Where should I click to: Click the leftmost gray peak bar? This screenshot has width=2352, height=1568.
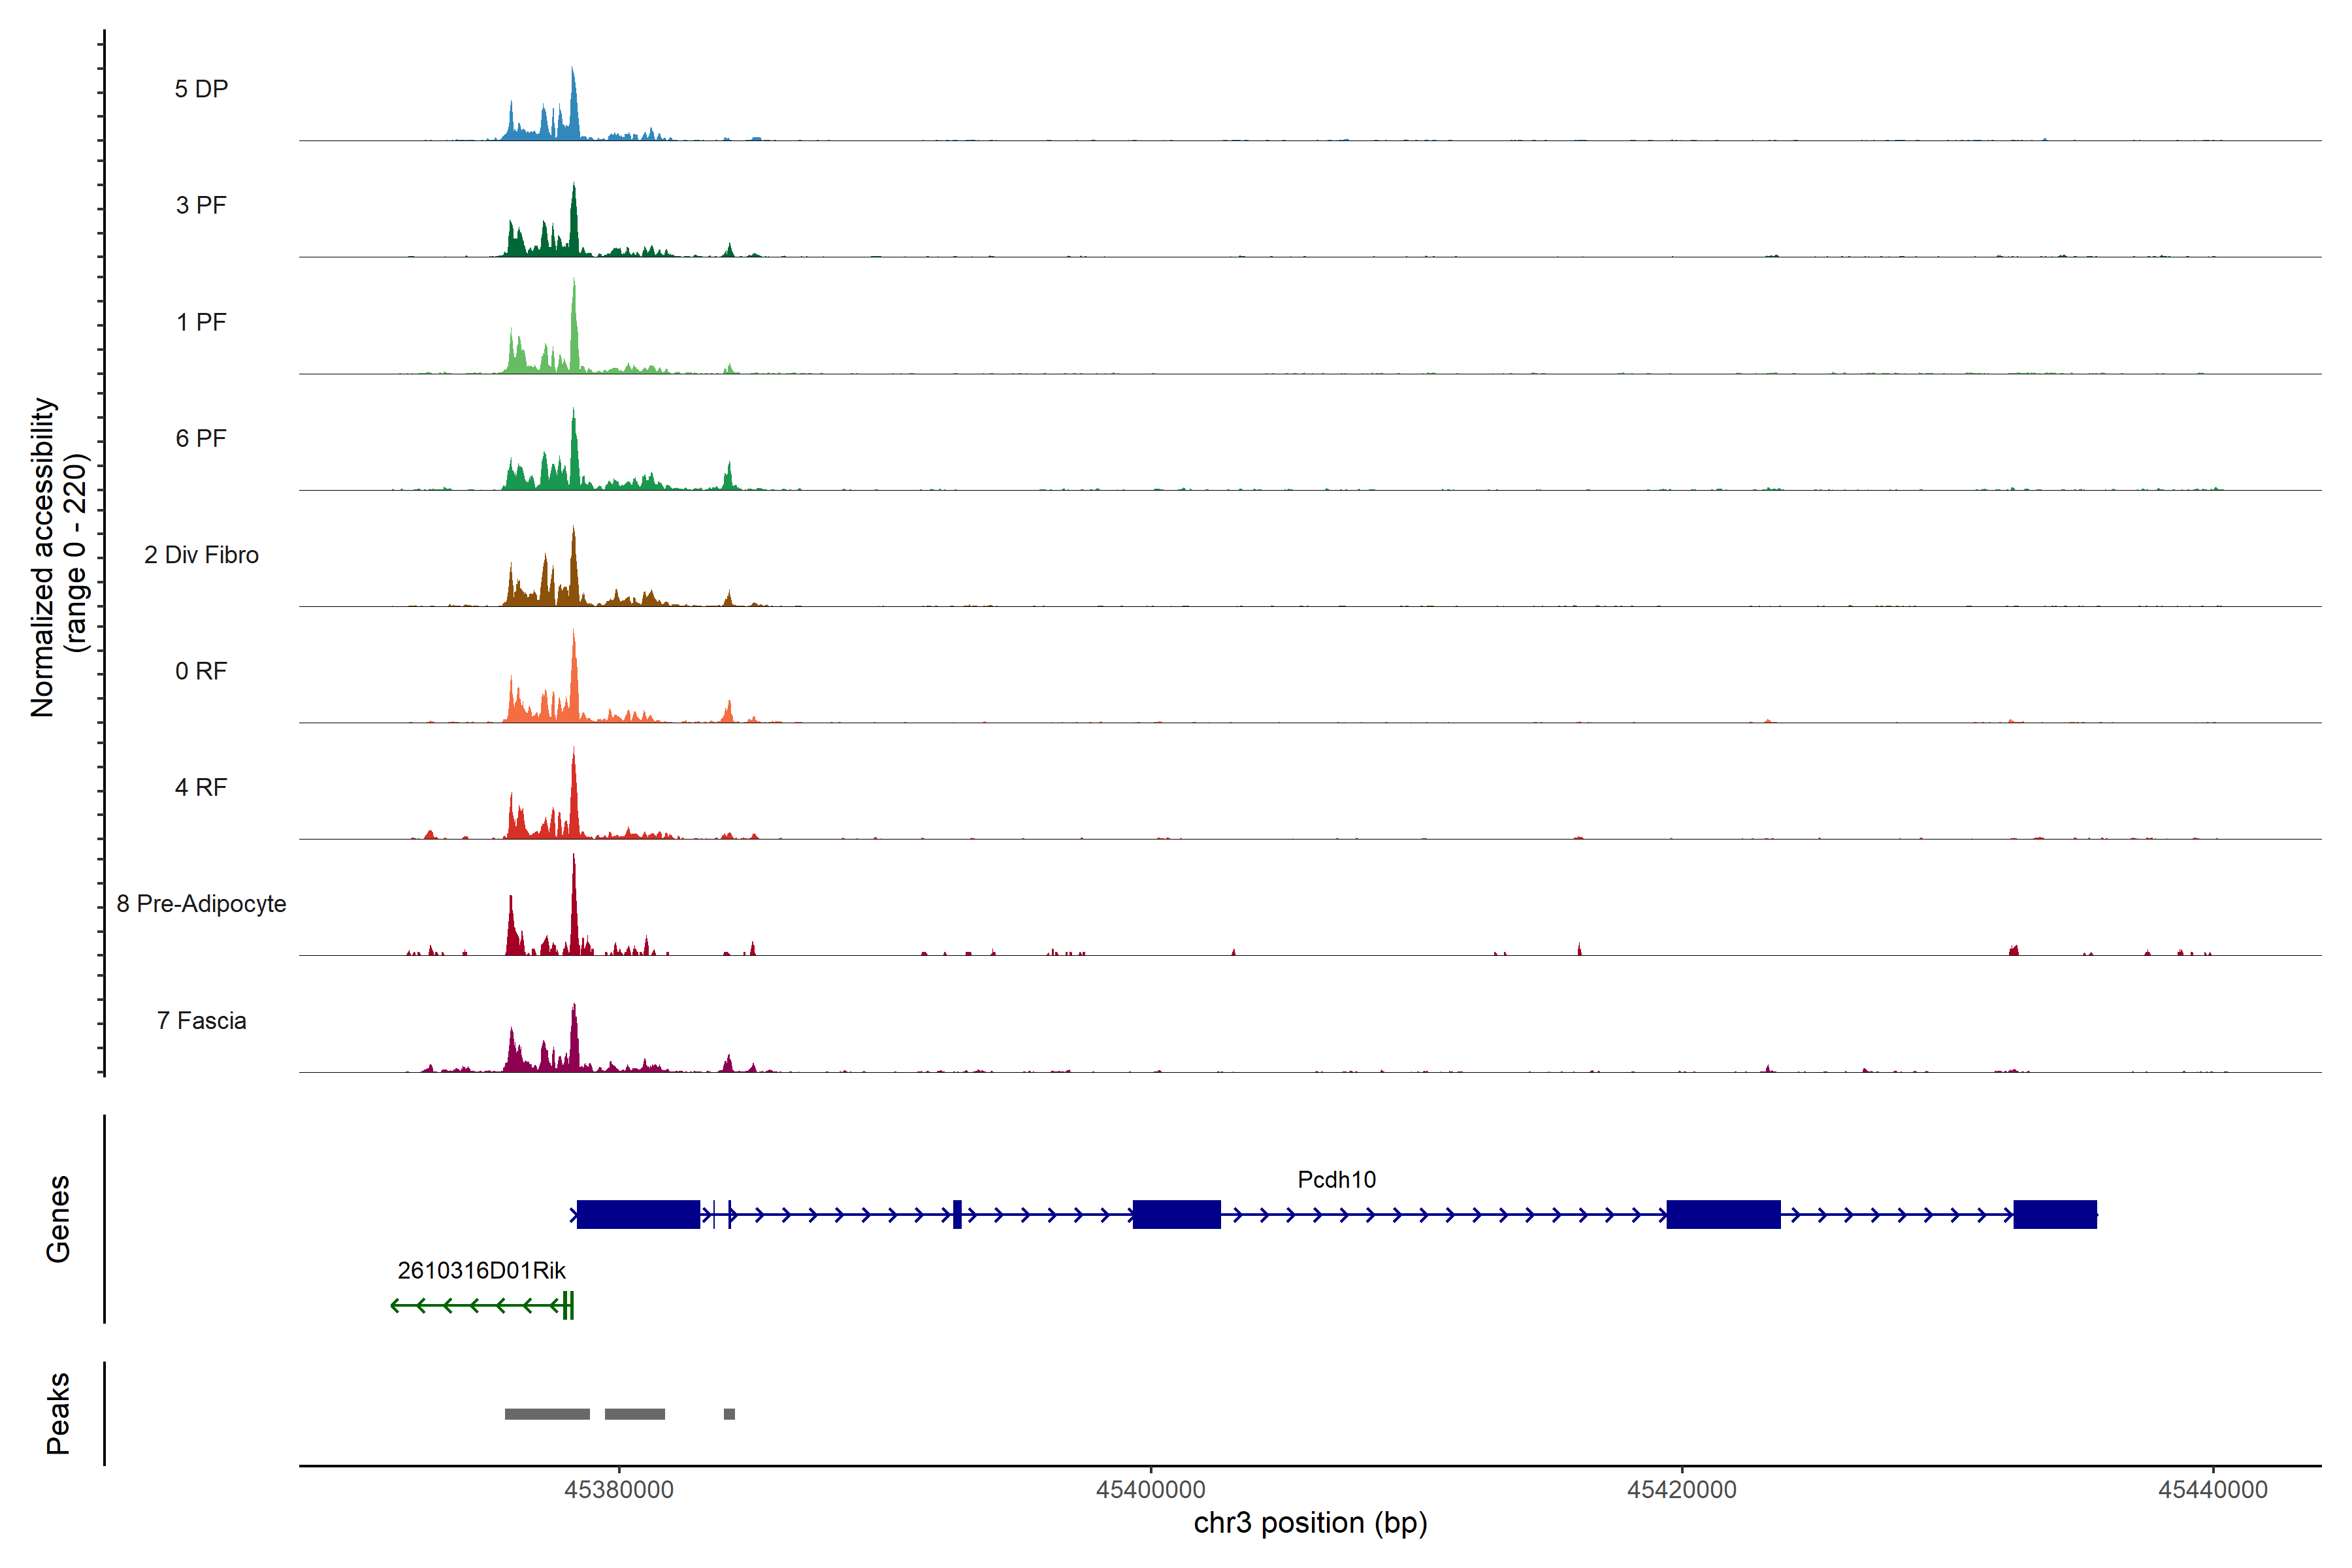point(547,1414)
